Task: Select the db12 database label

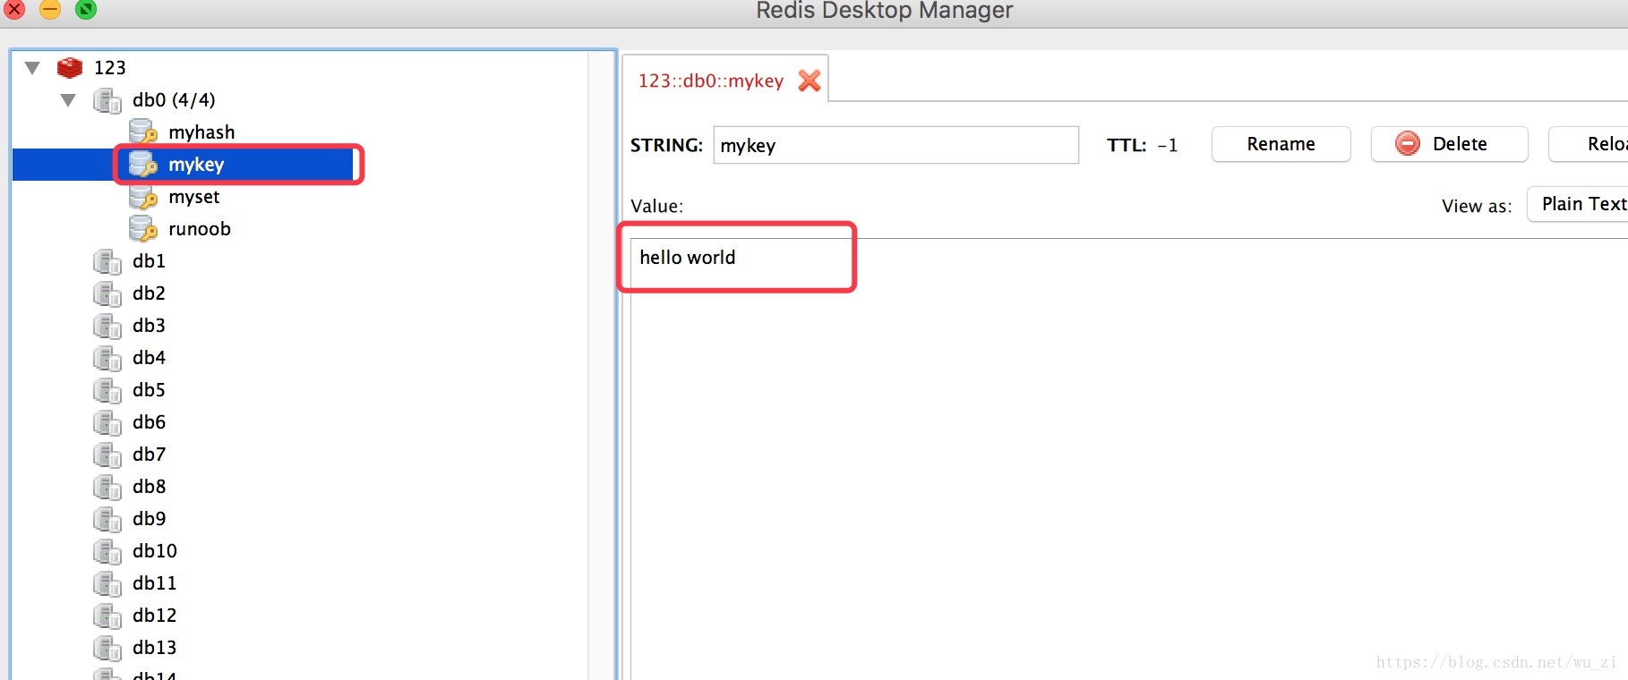Action: click(x=155, y=616)
